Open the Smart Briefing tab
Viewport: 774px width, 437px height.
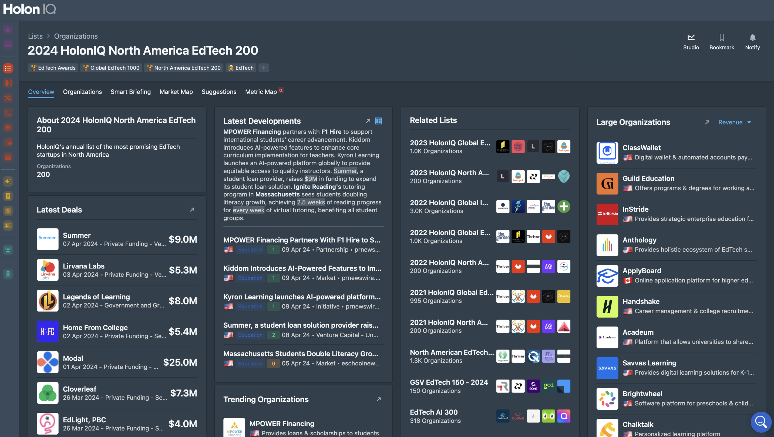(x=130, y=92)
